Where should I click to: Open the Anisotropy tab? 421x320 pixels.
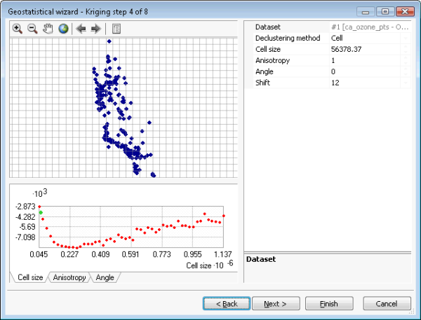(69, 278)
